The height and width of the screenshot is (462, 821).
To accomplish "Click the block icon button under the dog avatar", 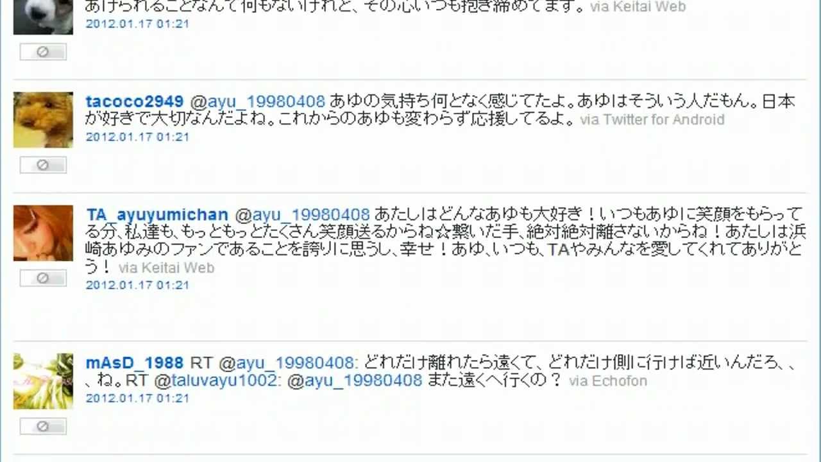I will pyautogui.click(x=43, y=52).
